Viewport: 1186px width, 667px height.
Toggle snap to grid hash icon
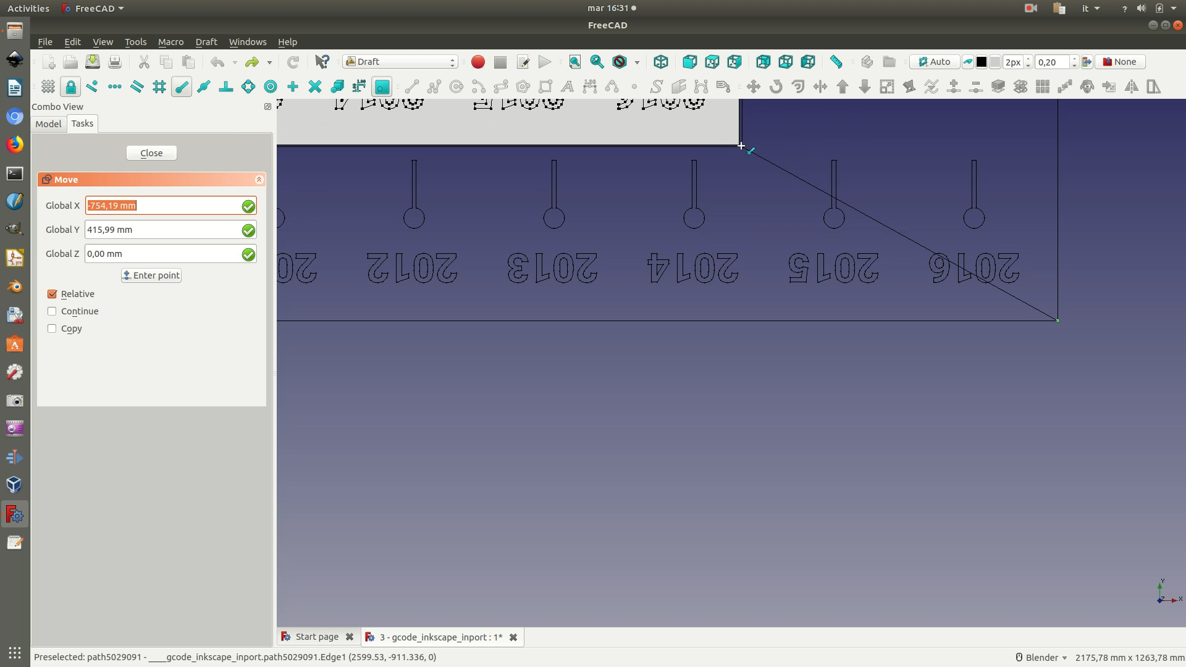pos(159,86)
